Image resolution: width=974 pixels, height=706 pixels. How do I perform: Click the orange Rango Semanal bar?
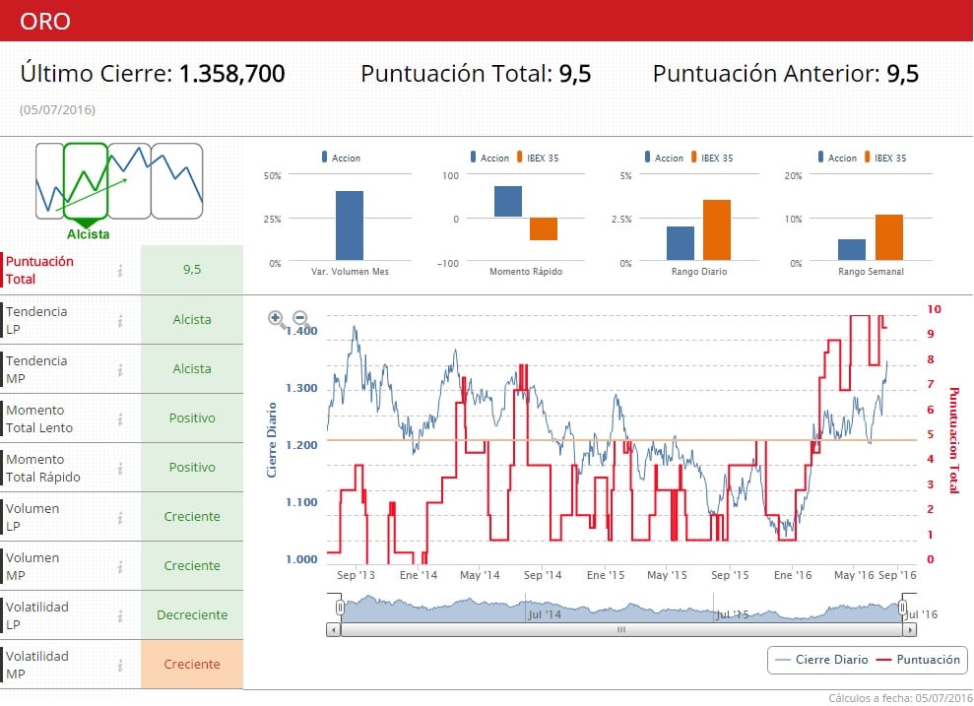pyautogui.click(x=889, y=237)
